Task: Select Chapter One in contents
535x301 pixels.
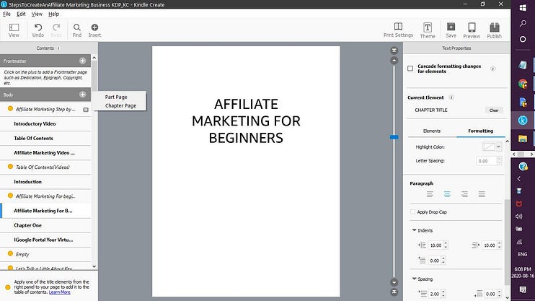Action: (45, 225)
